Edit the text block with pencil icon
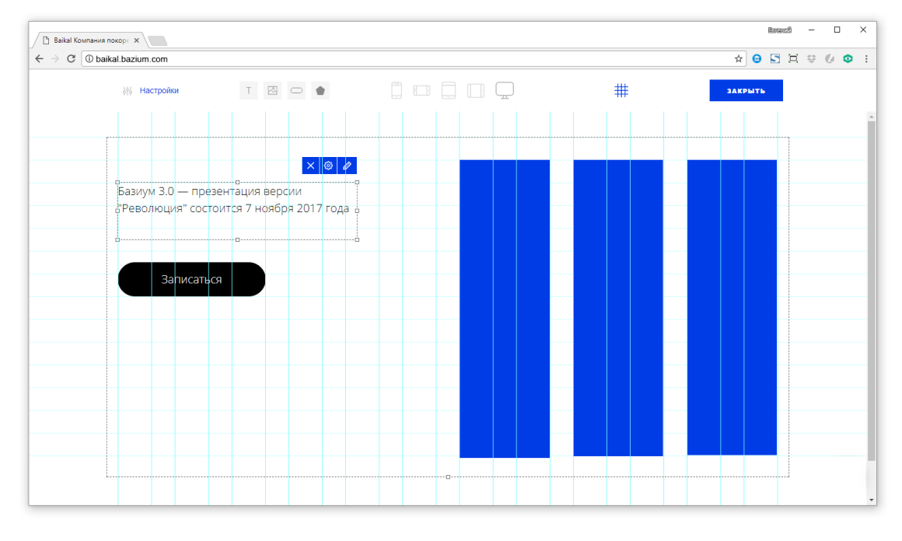This screenshot has height=541, width=902. coord(347,166)
